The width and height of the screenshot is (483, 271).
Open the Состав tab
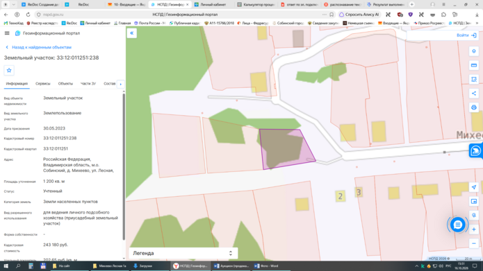110,84
